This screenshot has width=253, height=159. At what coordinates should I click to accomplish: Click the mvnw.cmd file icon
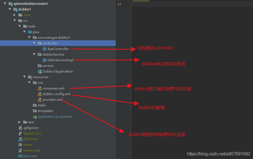(x=20, y=150)
